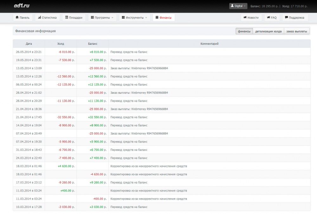Open the Финансы menu label
Viewport: 317px width, 214px height.
(x=165, y=17)
